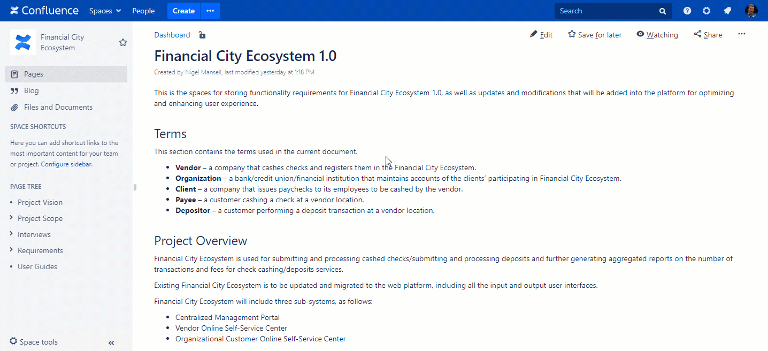Click the Create button
This screenshot has width=768, height=351.
pyautogui.click(x=183, y=11)
